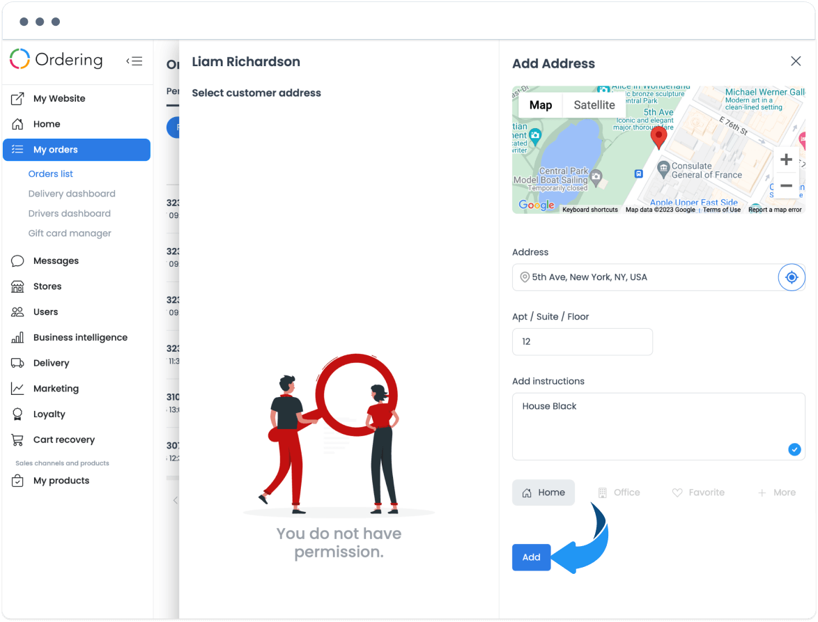Click the Loyalty badge icon
Screen dimensions: 818x622
pos(17,414)
